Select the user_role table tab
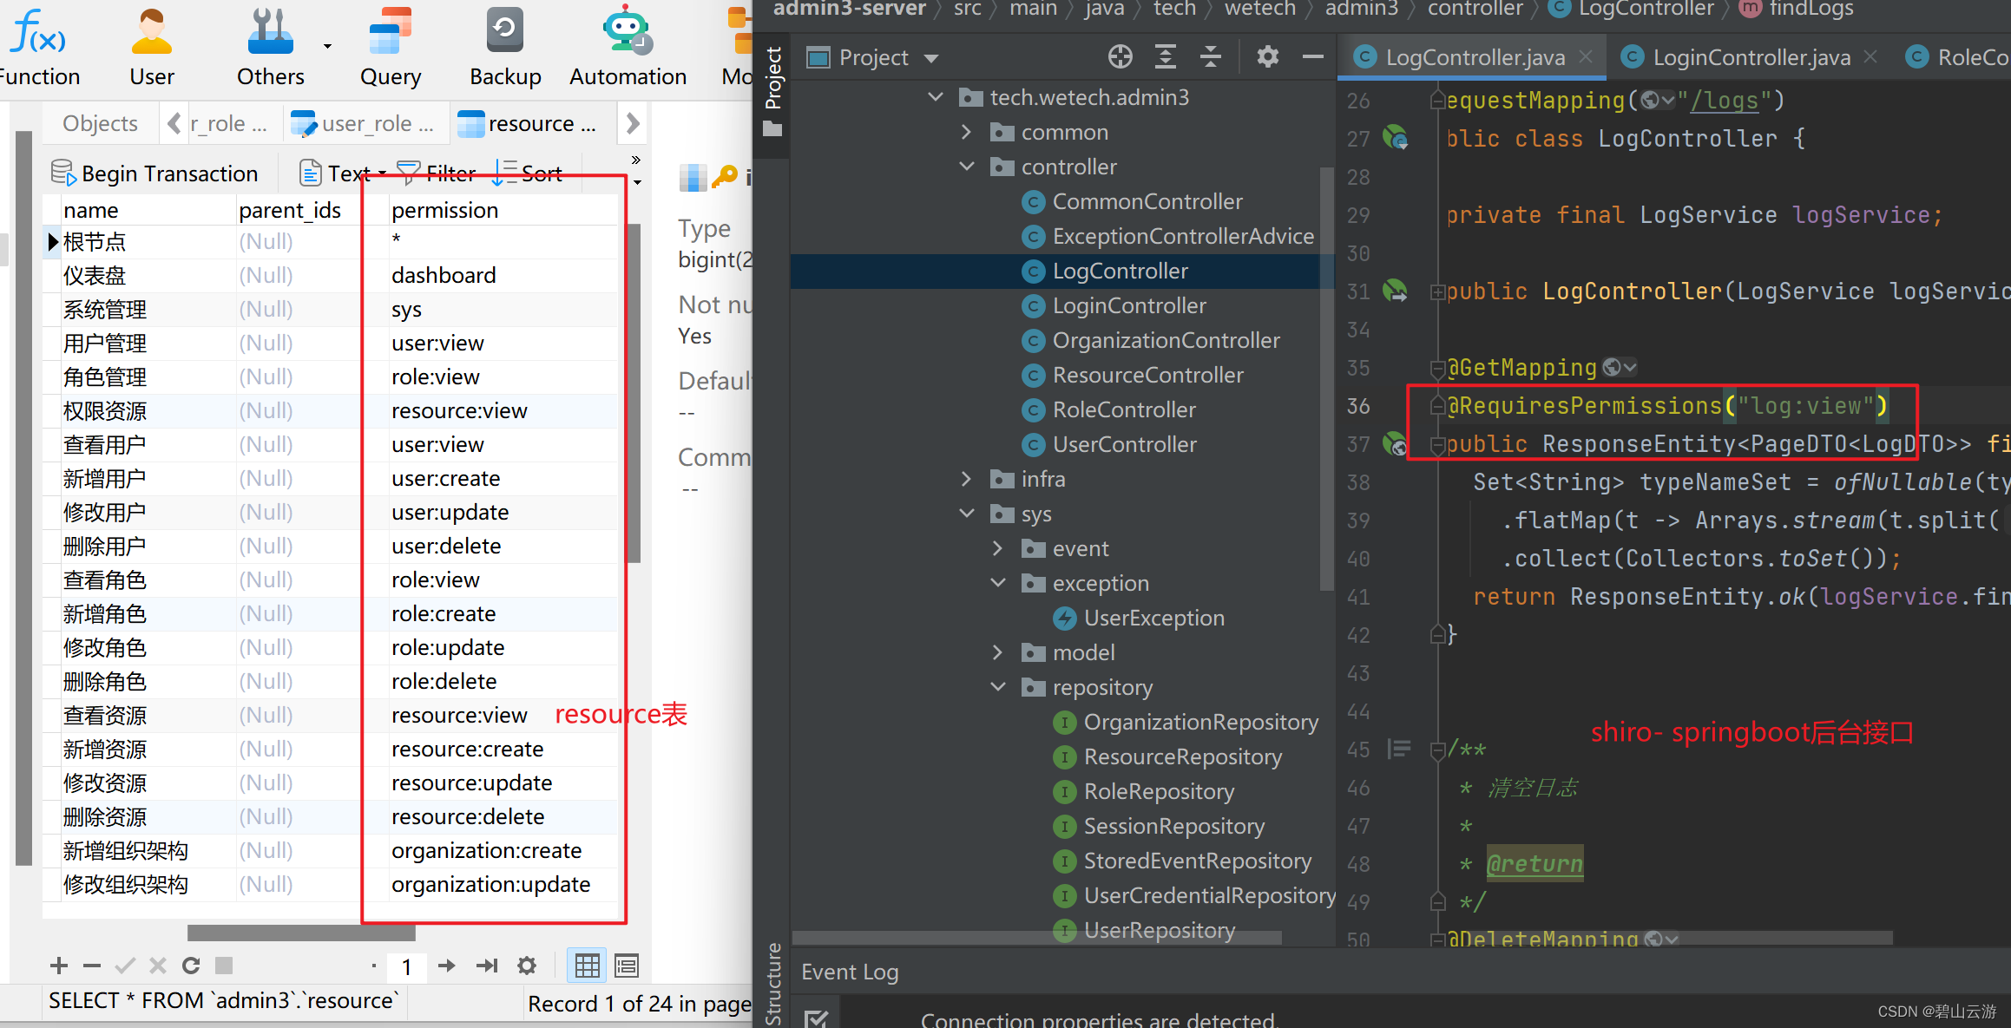Image resolution: width=2011 pixels, height=1028 pixels. click(x=364, y=124)
